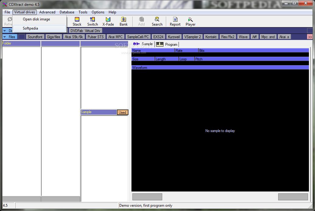Click the Add toolbar icon

pyautogui.click(x=142, y=22)
